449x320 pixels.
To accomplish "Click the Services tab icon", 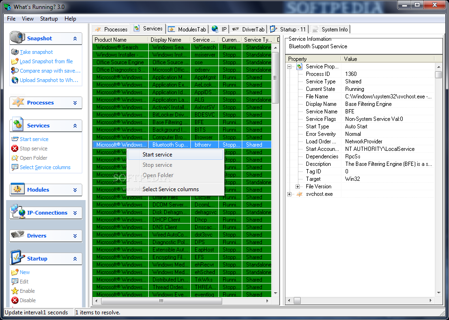I will pos(137,29).
